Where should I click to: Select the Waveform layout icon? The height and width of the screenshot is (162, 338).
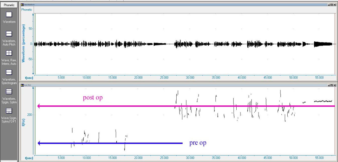[9, 14]
